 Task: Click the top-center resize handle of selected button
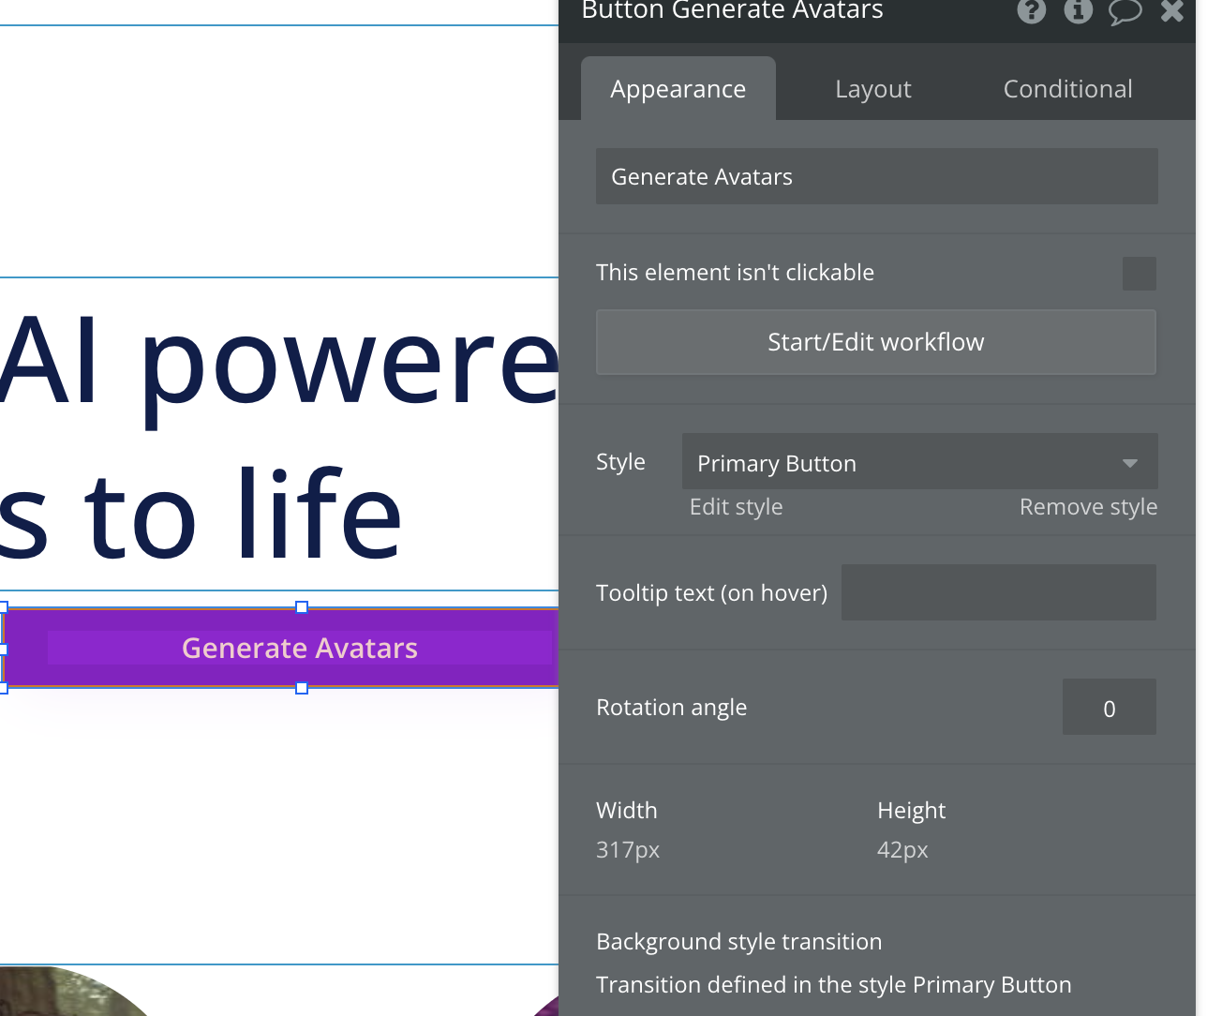[x=302, y=607]
